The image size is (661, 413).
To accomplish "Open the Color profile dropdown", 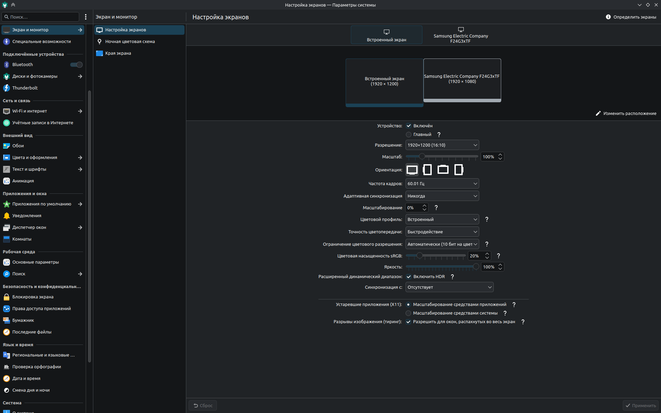I will pyautogui.click(x=442, y=220).
